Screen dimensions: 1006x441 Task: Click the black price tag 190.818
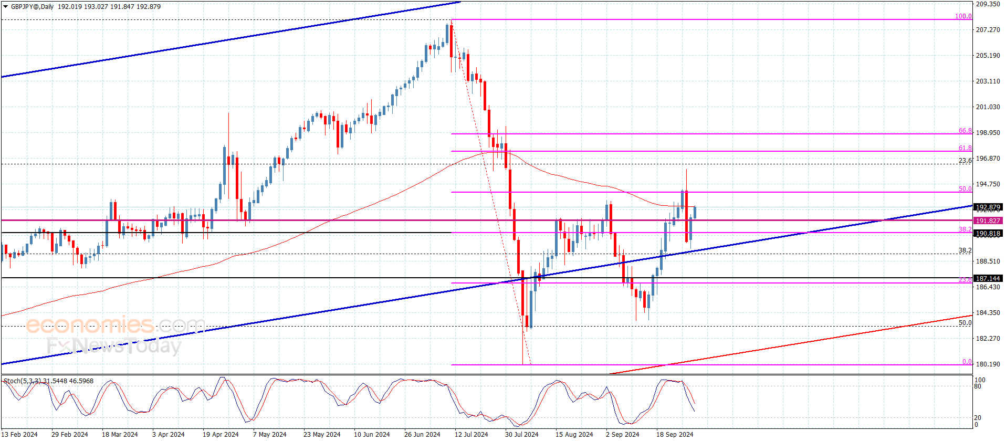pos(988,234)
